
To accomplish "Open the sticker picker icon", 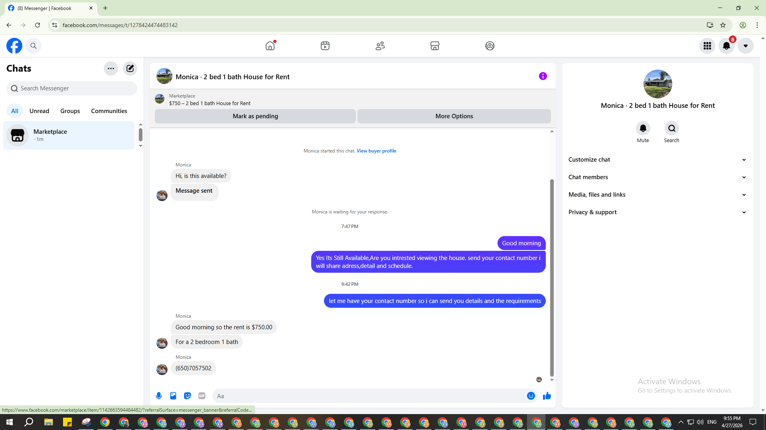I will tap(188, 396).
